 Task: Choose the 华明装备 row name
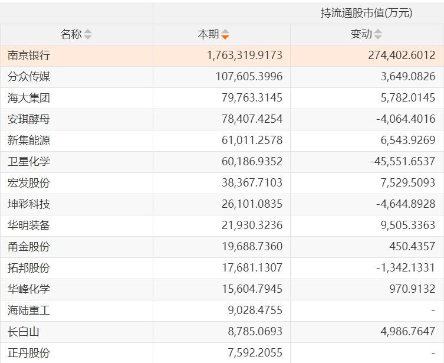[29, 225]
